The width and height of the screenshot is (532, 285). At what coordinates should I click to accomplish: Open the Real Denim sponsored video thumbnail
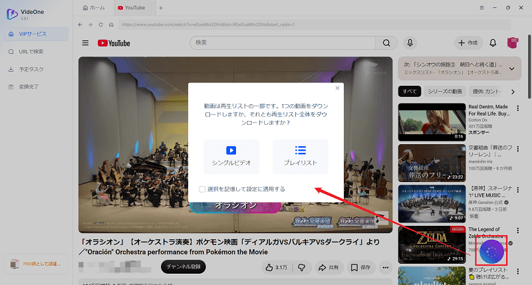coord(432,122)
